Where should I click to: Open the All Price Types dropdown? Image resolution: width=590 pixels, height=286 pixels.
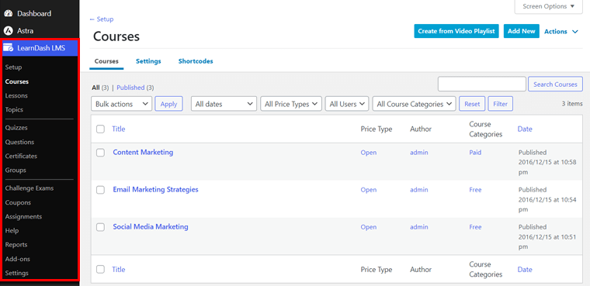click(x=291, y=104)
